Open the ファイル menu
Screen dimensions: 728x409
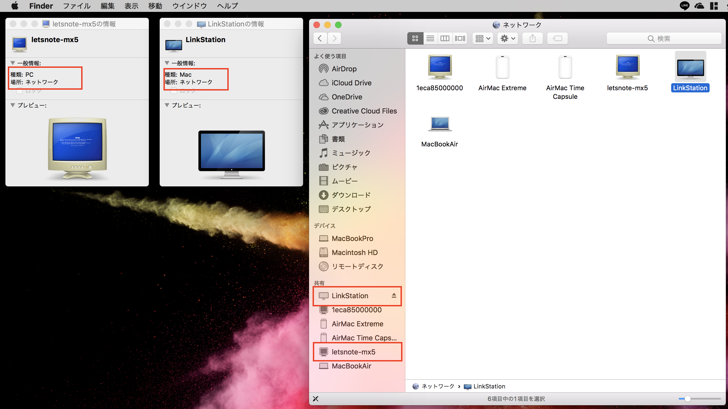click(77, 6)
